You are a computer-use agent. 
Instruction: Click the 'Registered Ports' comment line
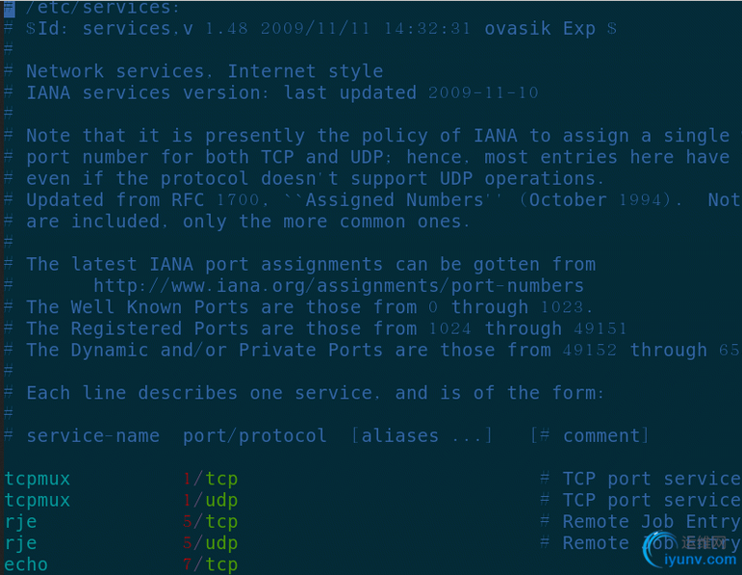pyautogui.click(x=326, y=328)
